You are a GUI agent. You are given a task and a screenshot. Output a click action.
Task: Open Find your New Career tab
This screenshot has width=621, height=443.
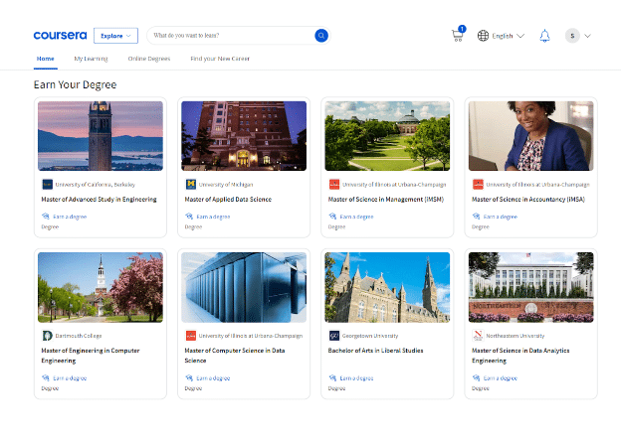pos(220,59)
